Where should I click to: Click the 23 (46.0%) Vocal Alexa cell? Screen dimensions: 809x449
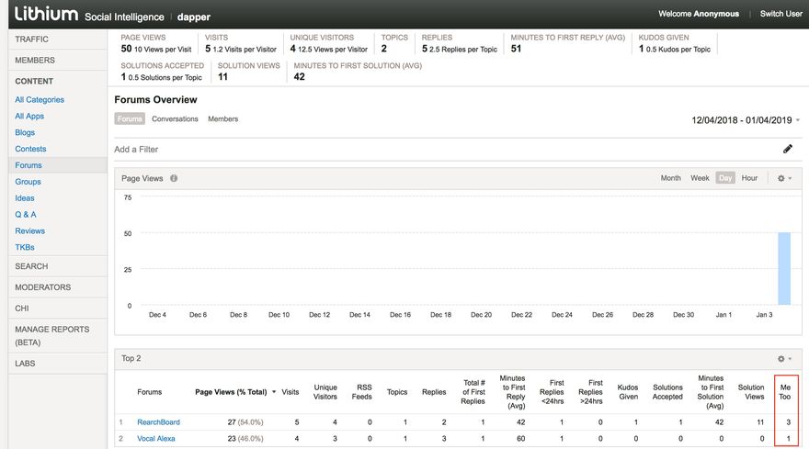coord(245,439)
